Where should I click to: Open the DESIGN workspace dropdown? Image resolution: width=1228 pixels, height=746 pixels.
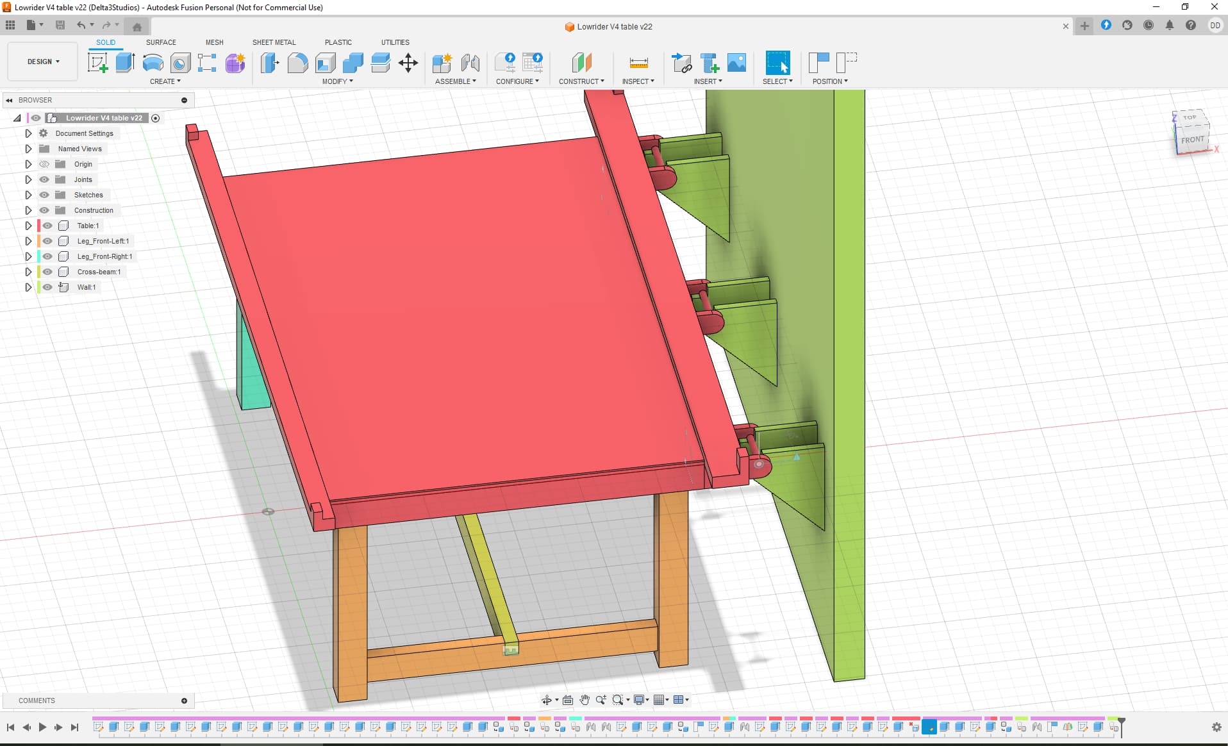pos(43,62)
